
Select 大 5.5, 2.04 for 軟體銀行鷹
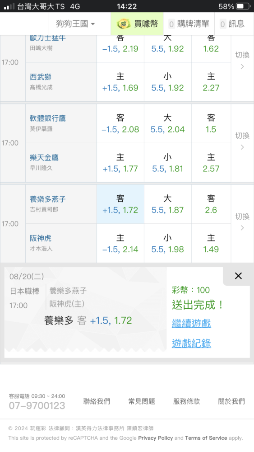(x=168, y=123)
